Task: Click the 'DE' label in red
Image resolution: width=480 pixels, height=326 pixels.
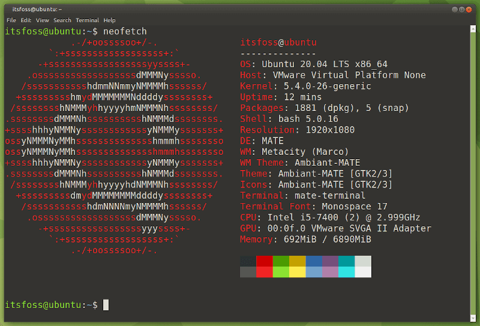Action: click(245, 141)
